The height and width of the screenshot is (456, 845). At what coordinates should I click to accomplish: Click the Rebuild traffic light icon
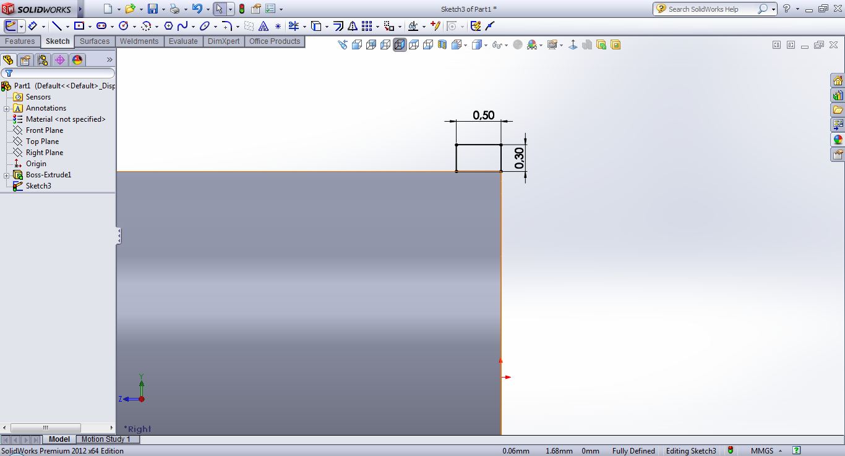point(241,9)
